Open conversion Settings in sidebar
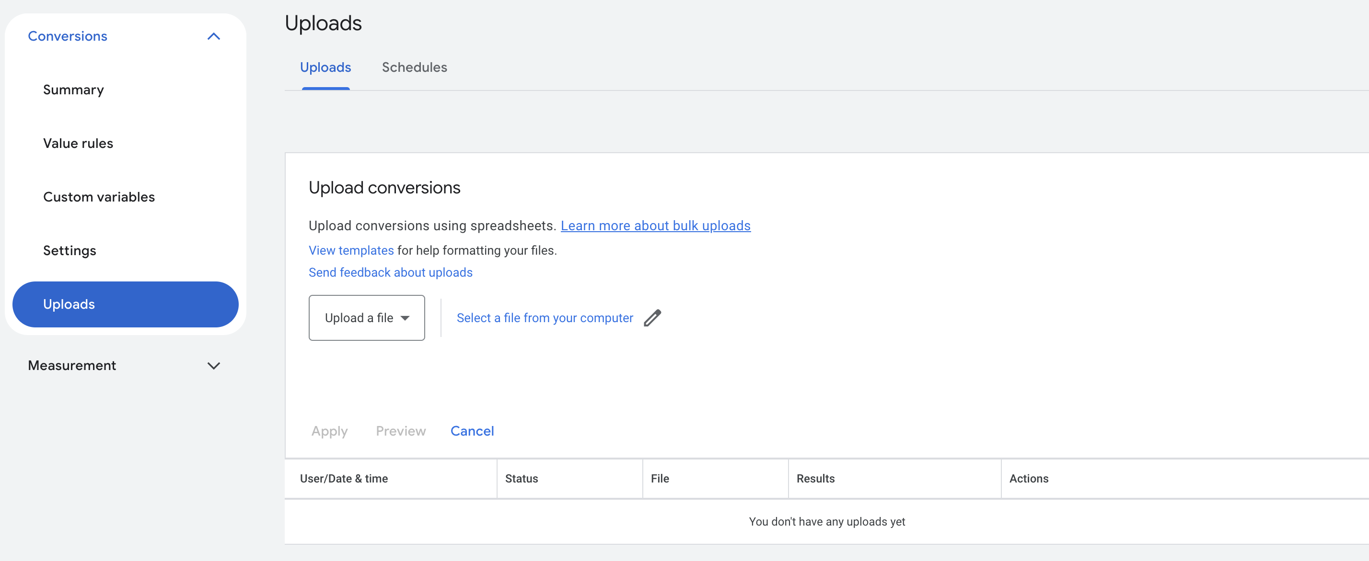The image size is (1369, 561). [x=70, y=250]
